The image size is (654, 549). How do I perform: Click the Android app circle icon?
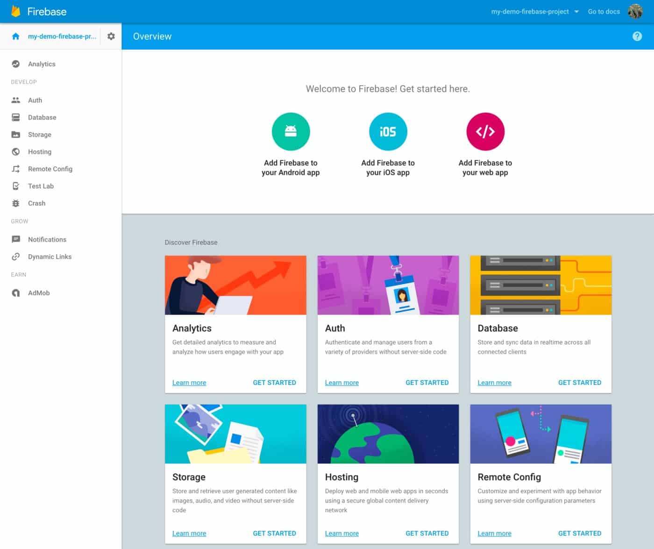291,131
